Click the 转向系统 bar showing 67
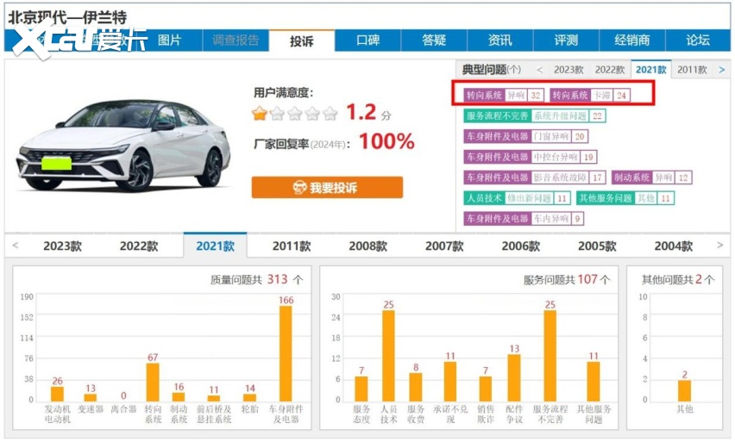The height and width of the screenshot is (442, 735). click(x=153, y=382)
